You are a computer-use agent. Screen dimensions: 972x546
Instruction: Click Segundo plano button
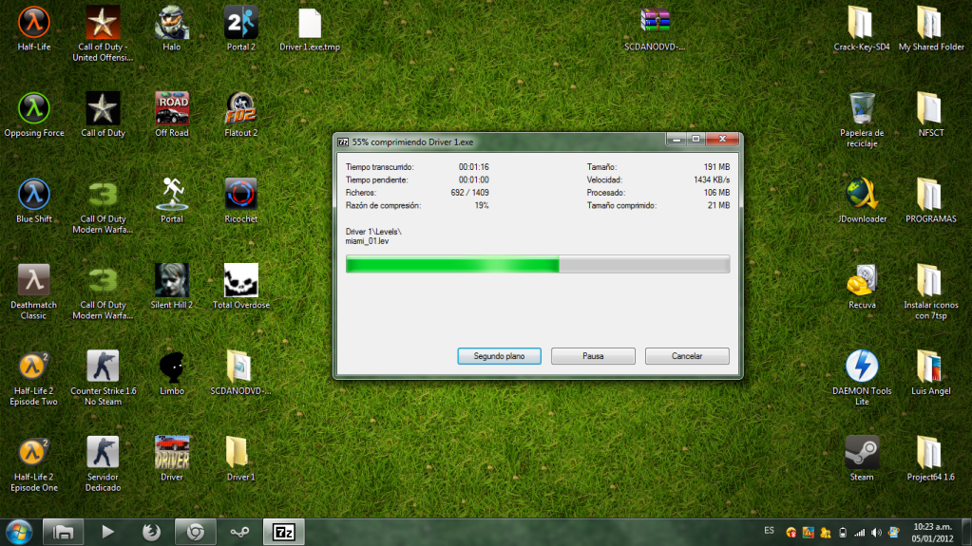tap(499, 356)
